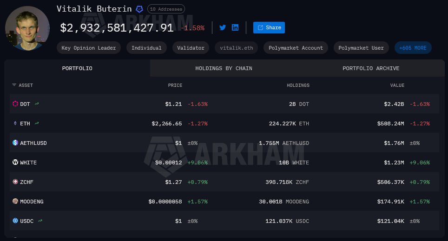Click the $121.04K USDC value
The height and width of the screenshot is (241, 448).
(390, 221)
